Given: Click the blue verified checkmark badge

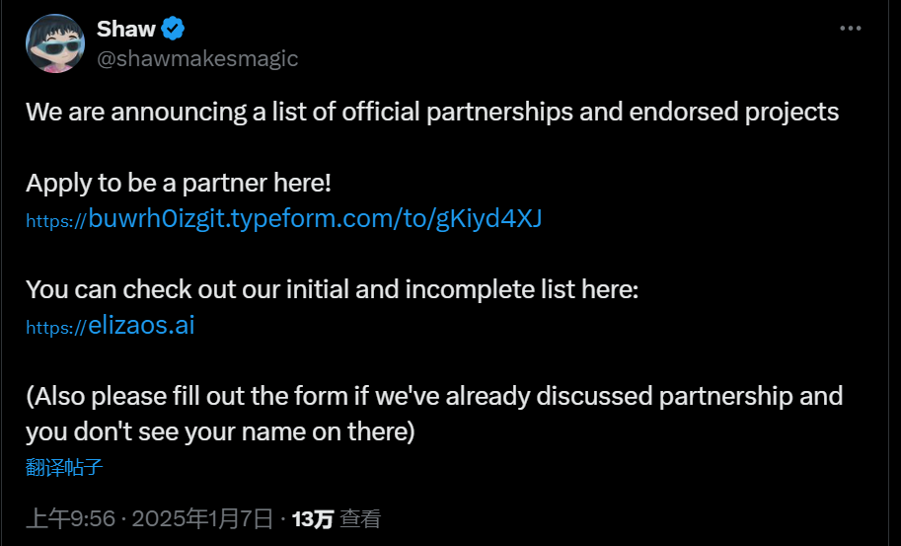Looking at the screenshot, I should point(174,29).
